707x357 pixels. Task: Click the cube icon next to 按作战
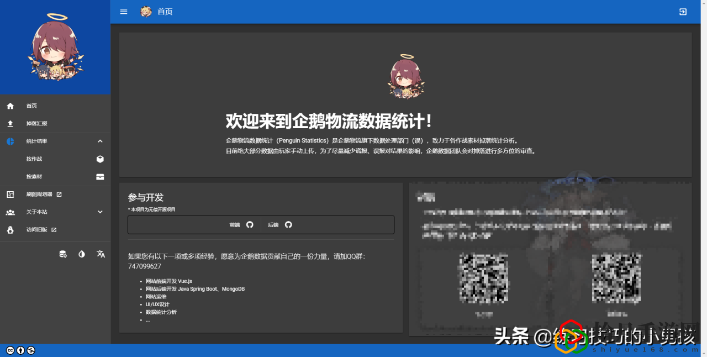point(100,159)
